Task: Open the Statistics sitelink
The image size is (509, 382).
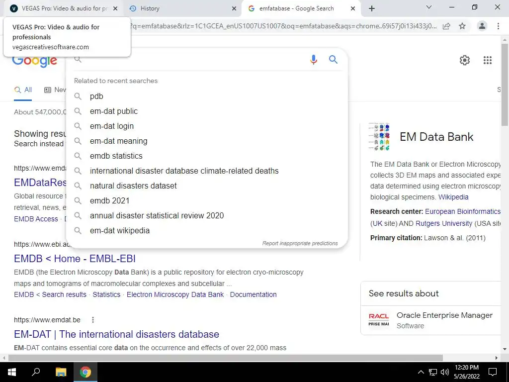Action: (x=106, y=294)
